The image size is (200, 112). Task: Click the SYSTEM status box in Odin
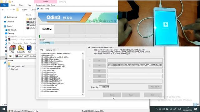coord(47,29)
